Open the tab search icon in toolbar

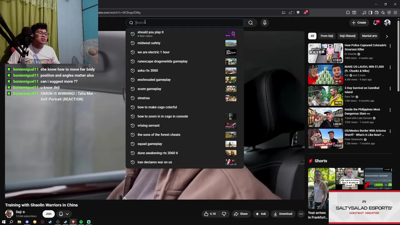coord(354,12)
